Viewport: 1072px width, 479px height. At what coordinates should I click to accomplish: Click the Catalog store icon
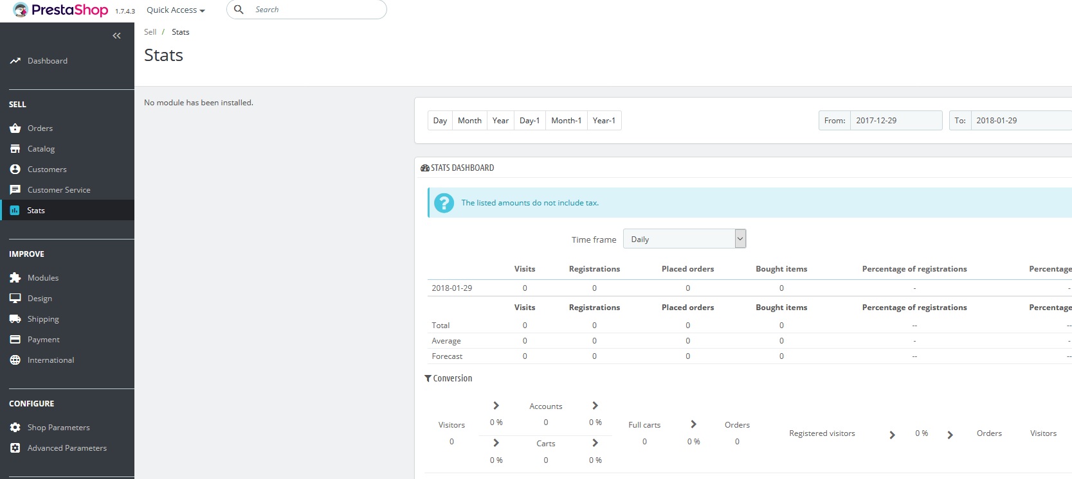[x=15, y=149]
